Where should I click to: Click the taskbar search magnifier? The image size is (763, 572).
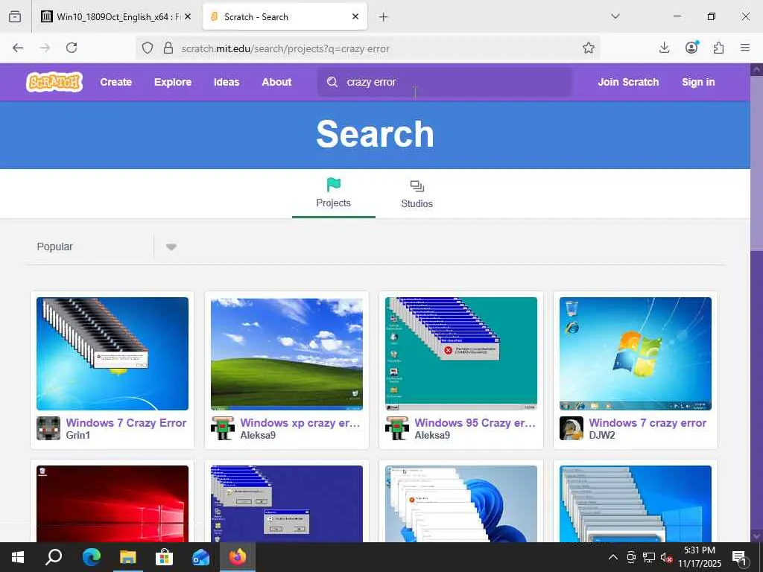coord(54,557)
